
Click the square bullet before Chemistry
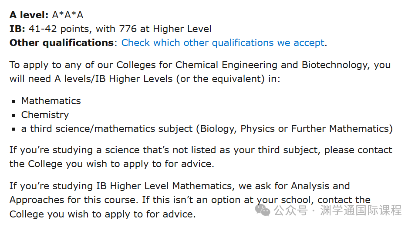(13, 115)
